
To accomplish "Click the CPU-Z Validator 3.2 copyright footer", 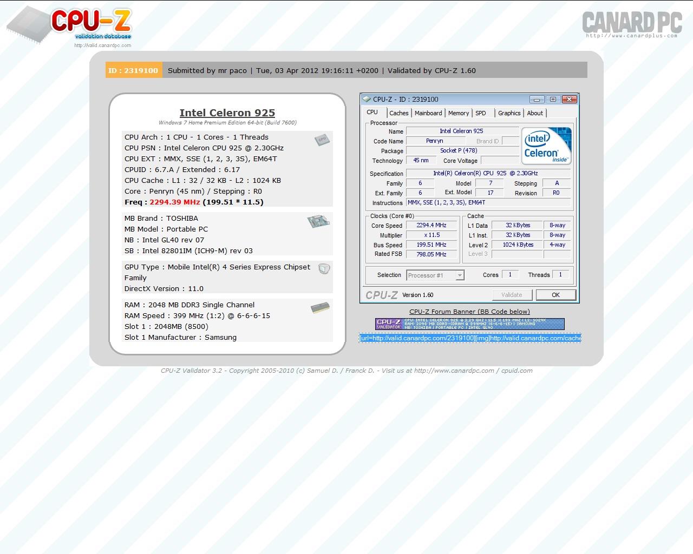I will [x=346, y=371].
